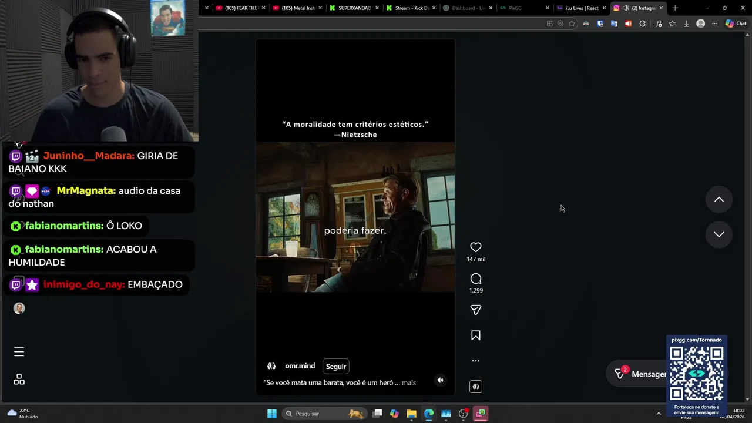Open the reel comments bubble icon
Screen dimensions: 752x423
pos(476,278)
